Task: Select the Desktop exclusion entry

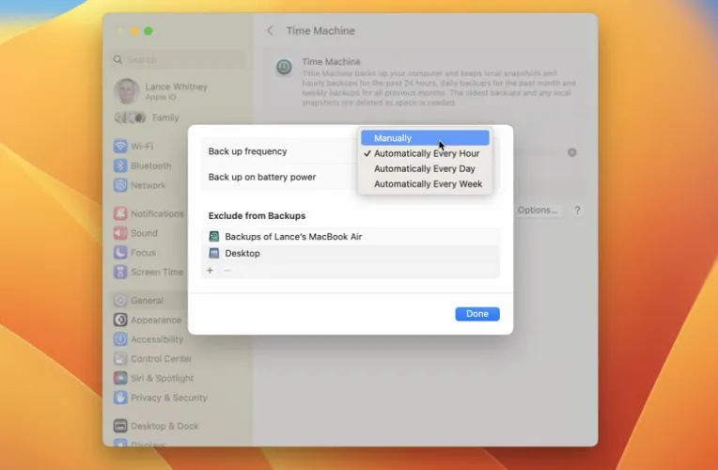Action: coord(242,254)
